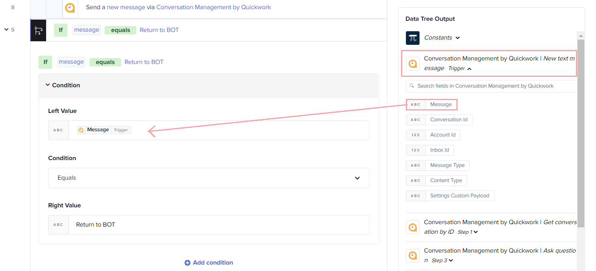
Task: Click the message pill in the step 9 header
Action: pos(87,30)
